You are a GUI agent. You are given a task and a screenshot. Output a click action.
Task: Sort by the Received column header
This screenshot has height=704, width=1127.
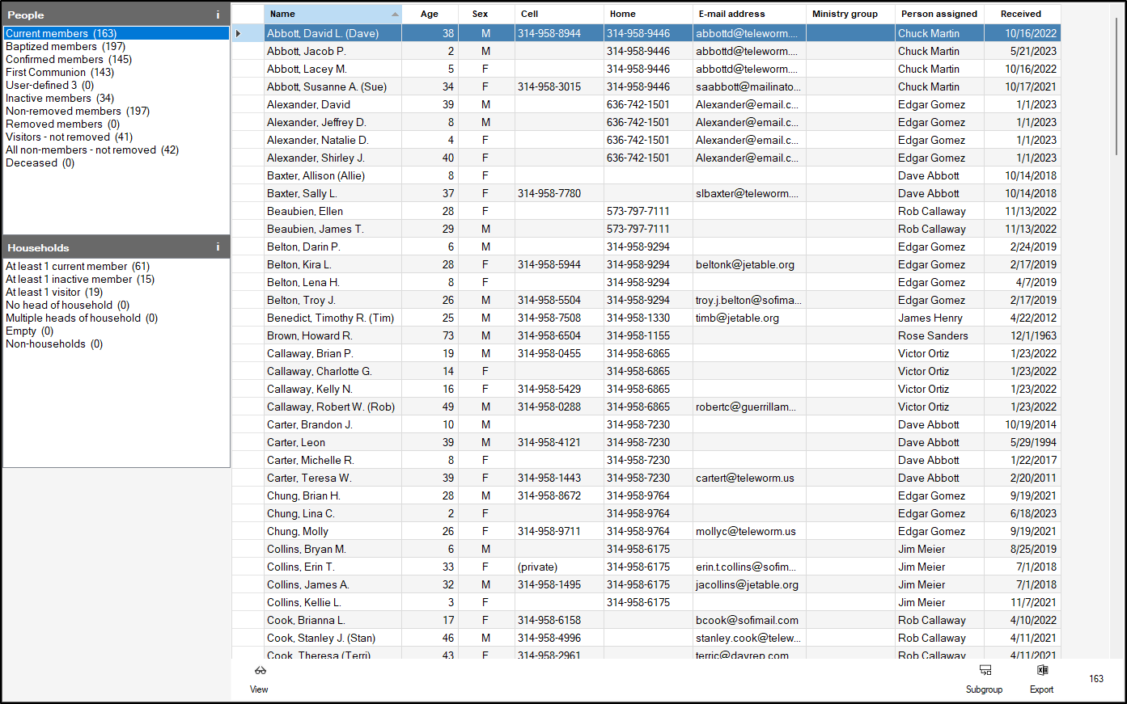[x=1020, y=14]
